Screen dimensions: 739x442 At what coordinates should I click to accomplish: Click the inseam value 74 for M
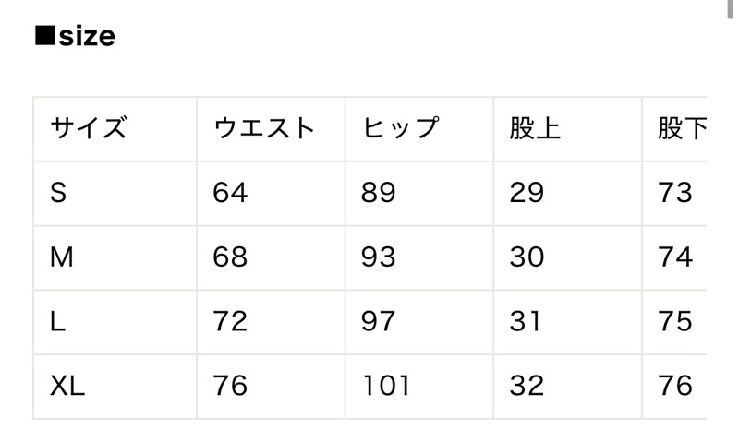(675, 257)
